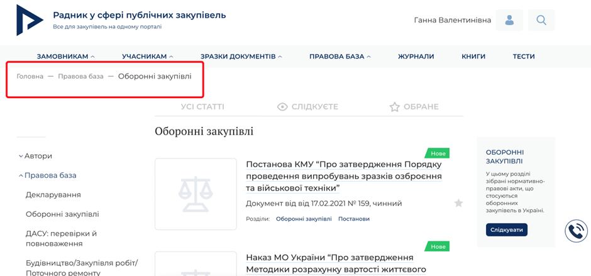Click the search magnifier icon
This screenshot has width=591, height=276.
541,20
